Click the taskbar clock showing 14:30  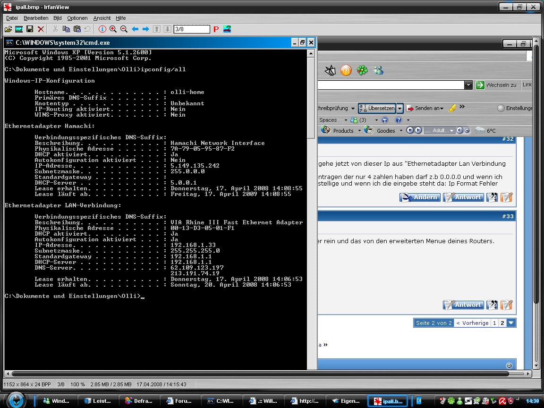[533, 401]
